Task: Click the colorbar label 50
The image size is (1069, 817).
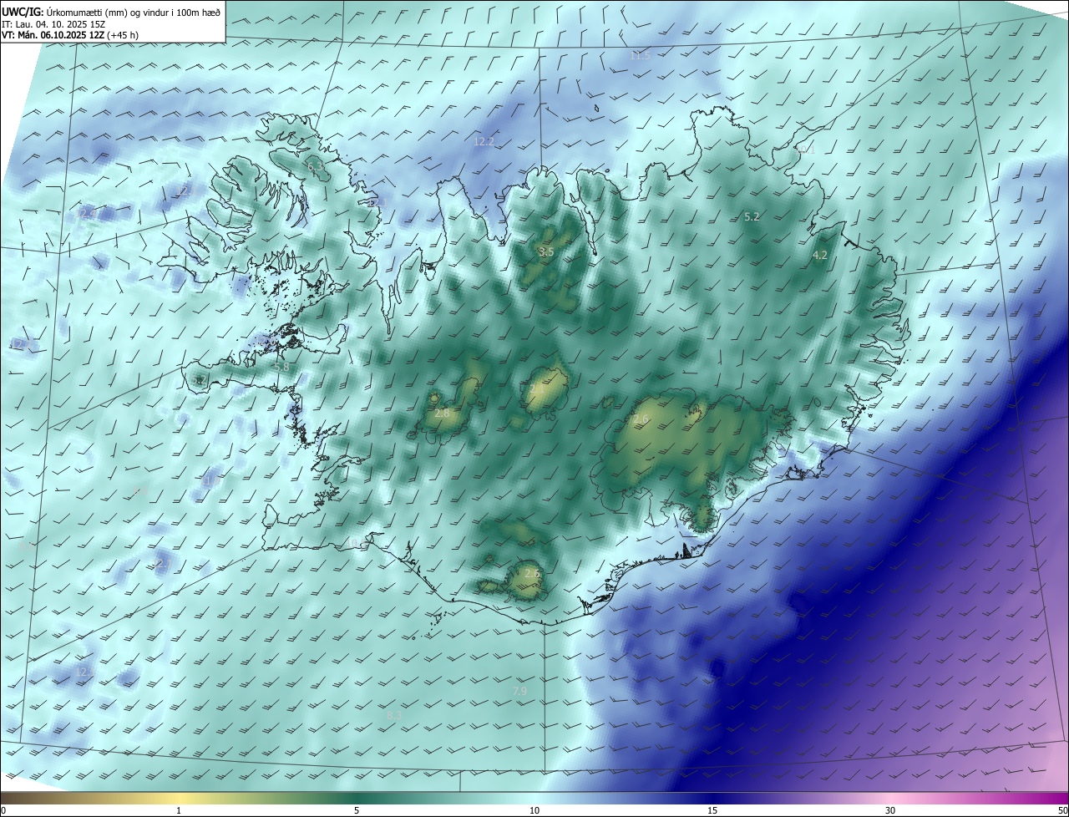Action: 1061,810
